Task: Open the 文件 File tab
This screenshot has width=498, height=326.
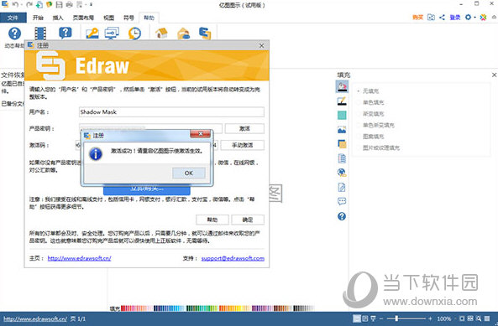Action: pyautogui.click(x=13, y=18)
